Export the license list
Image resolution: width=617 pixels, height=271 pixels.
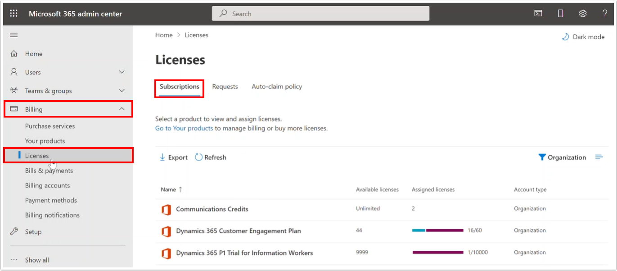point(173,157)
